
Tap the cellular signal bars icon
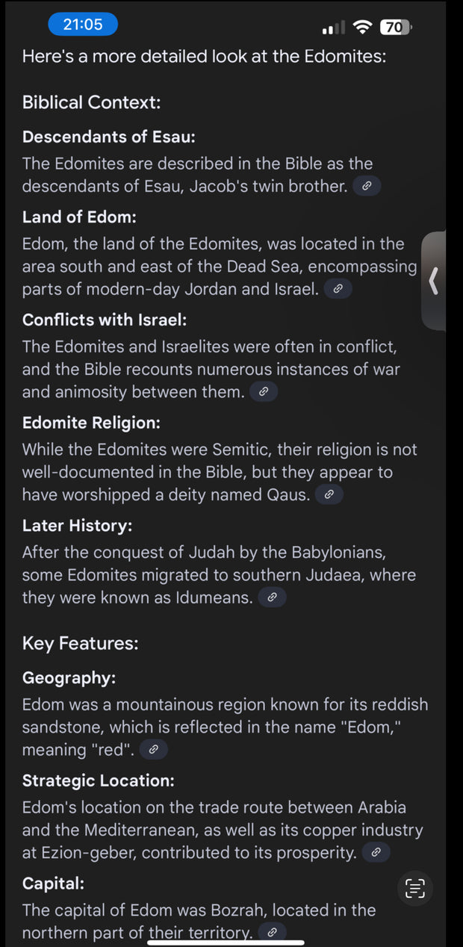[x=333, y=28]
